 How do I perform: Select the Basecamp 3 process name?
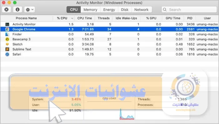(x=21, y=39)
